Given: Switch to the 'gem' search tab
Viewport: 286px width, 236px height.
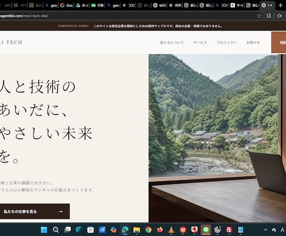Looking at the screenshot, I should coord(113,5).
